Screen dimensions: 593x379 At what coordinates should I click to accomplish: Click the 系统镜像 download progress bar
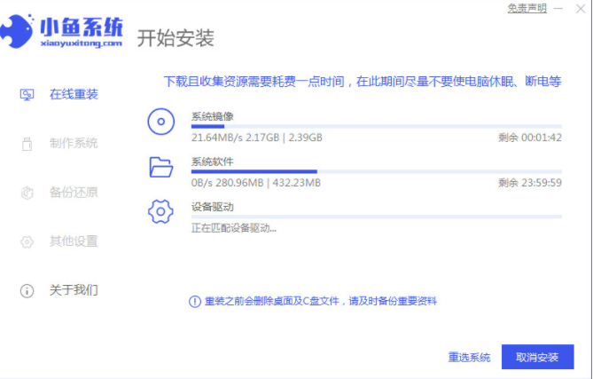[x=376, y=127]
